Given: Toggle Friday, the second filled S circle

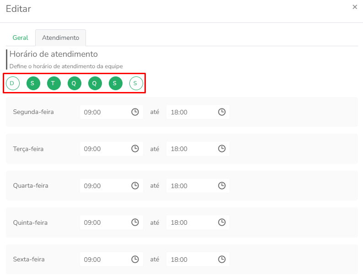Looking at the screenshot, I should coord(116,83).
